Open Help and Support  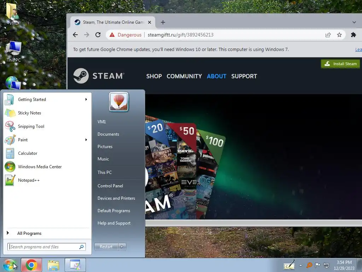114,223
